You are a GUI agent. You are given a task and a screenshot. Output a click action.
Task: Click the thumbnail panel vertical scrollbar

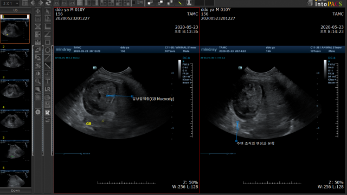pyautogui.click(x=33, y=101)
